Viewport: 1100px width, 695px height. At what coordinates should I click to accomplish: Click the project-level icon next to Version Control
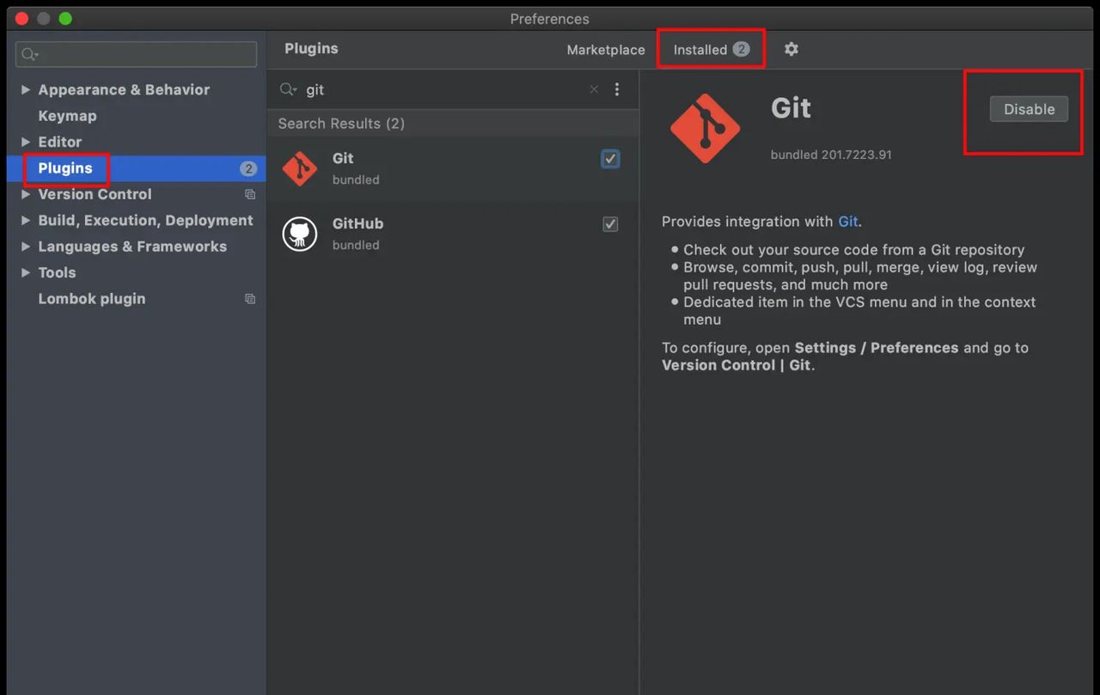(250, 194)
